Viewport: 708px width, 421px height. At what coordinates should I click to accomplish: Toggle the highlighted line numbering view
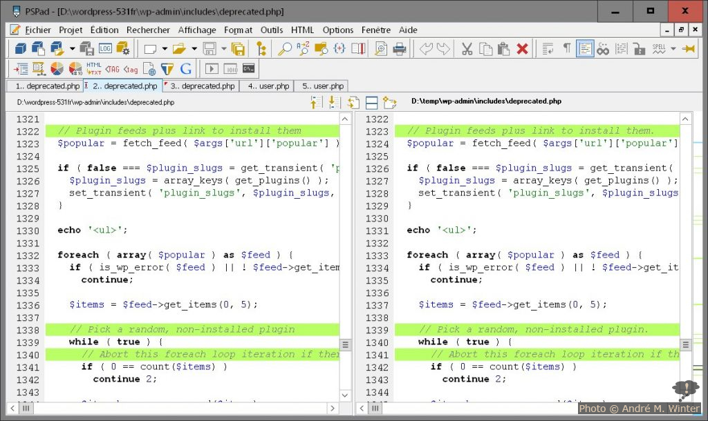coord(584,49)
